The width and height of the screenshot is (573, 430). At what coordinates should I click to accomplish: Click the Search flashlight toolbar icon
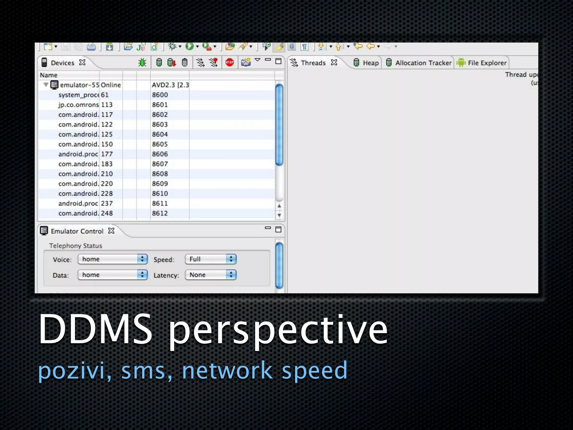click(x=243, y=46)
